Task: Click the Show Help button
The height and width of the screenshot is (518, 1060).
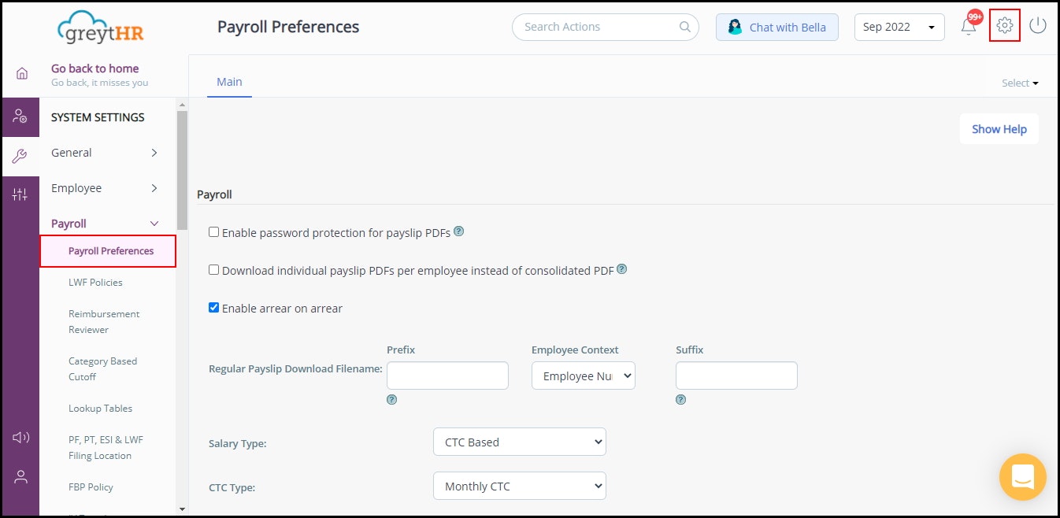Action: click(x=999, y=129)
